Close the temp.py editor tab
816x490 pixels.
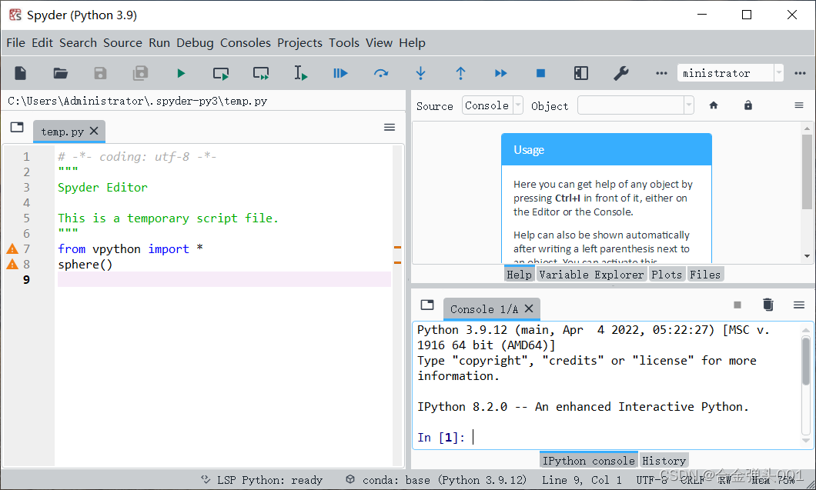94,131
